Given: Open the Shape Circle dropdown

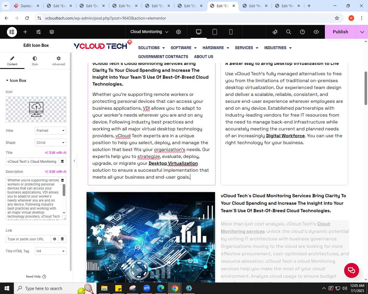Looking at the screenshot, I should [x=51, y=143].
